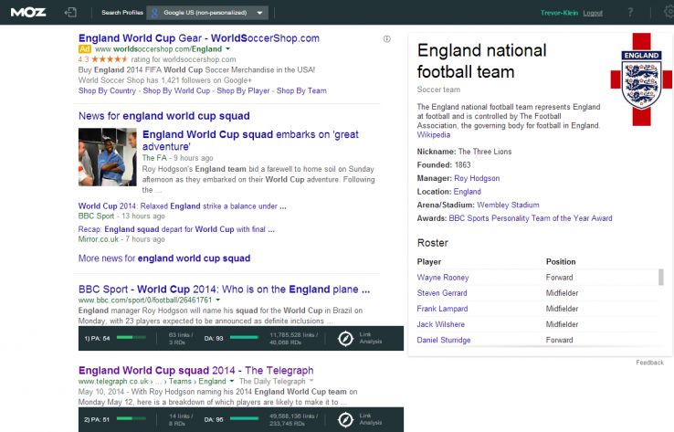Open Shop By Player ad sitelink
This screenshot has width=674, height=432.
pos(243,91)
